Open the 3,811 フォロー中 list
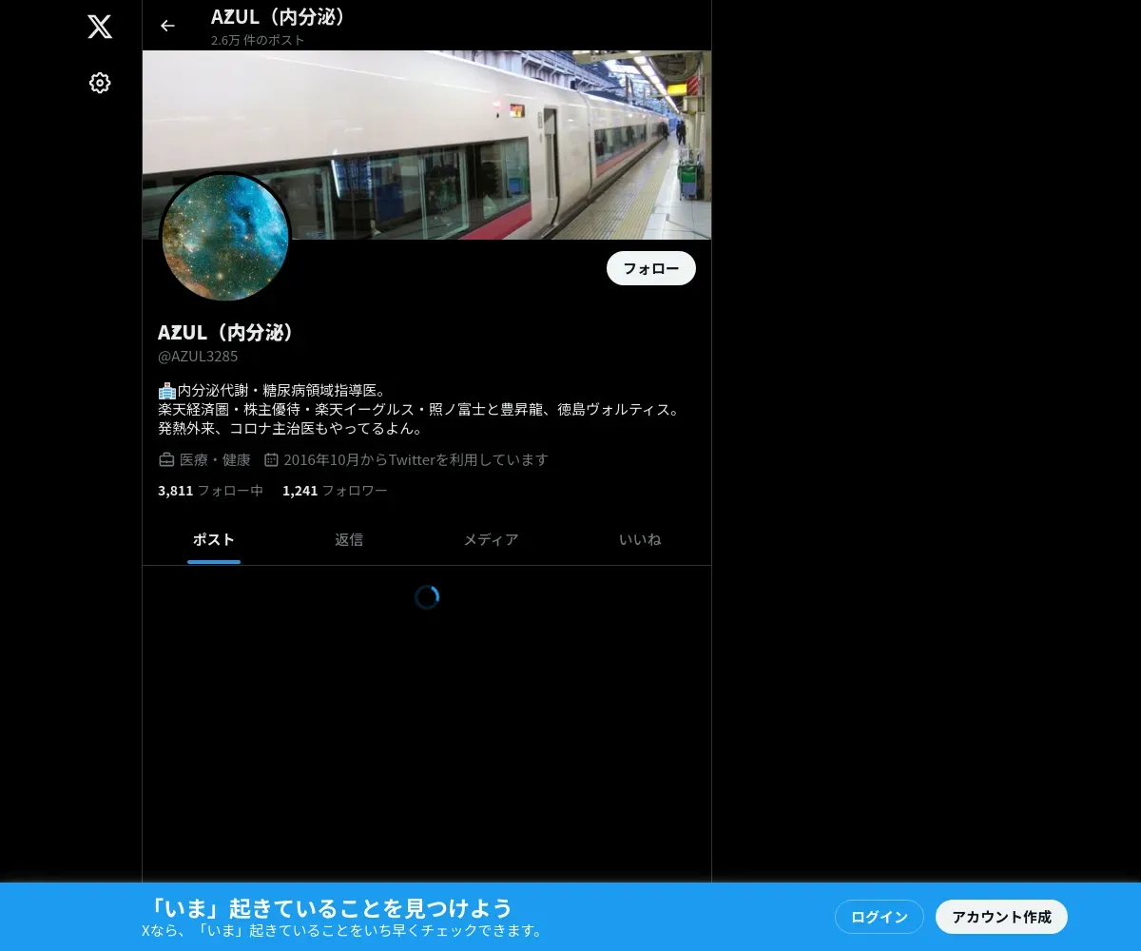 point(210,491)
